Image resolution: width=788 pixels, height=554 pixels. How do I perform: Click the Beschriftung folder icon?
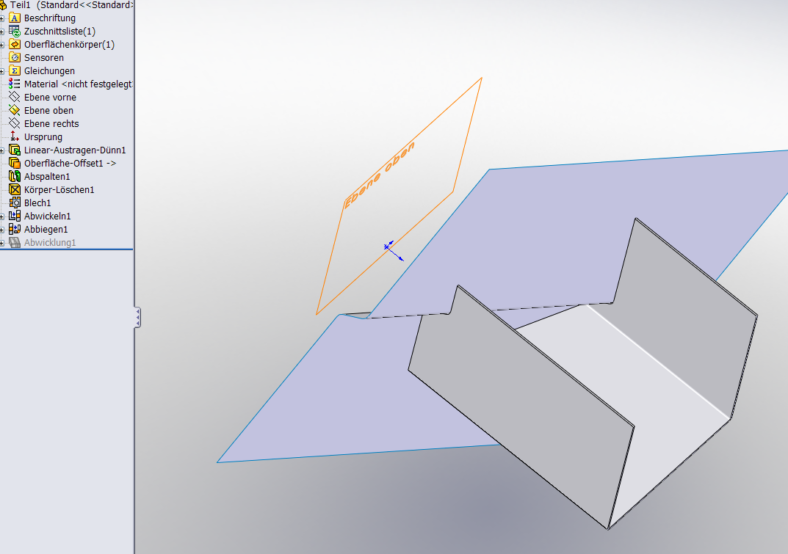(x=15, y=18)
